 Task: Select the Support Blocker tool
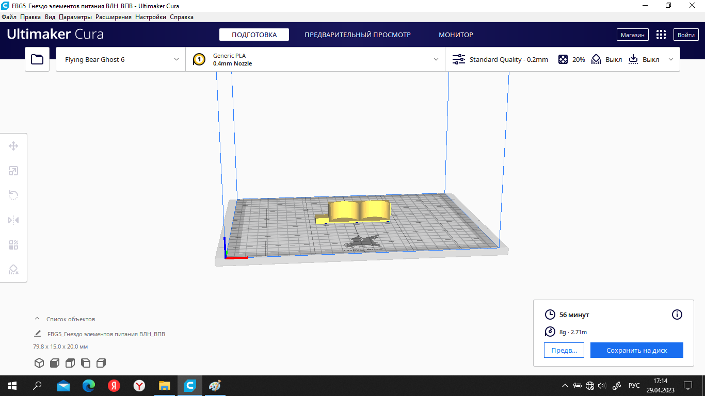[13, 270]
